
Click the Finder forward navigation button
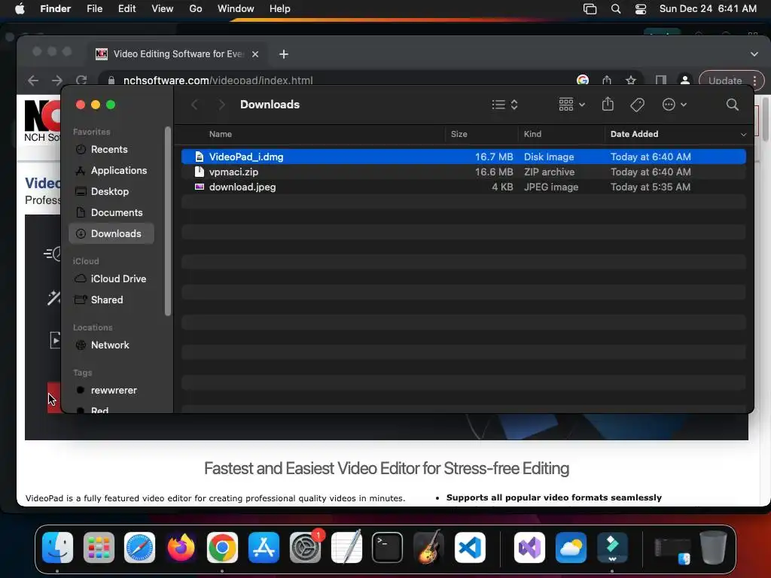tap(222, 105)
